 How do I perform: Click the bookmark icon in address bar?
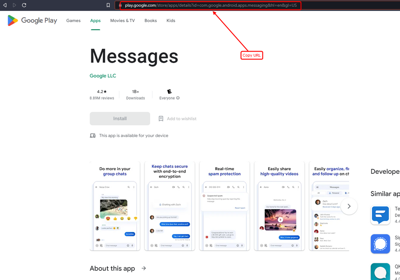(108, 5)
